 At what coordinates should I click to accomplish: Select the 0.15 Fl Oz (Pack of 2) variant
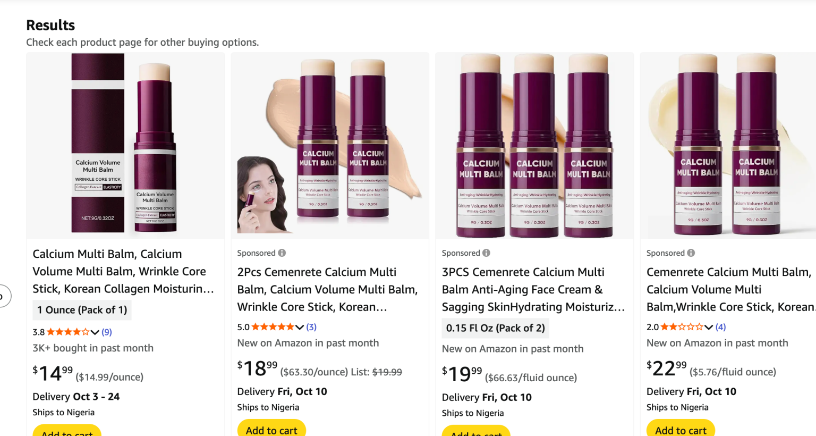click(x=495, y=328)
